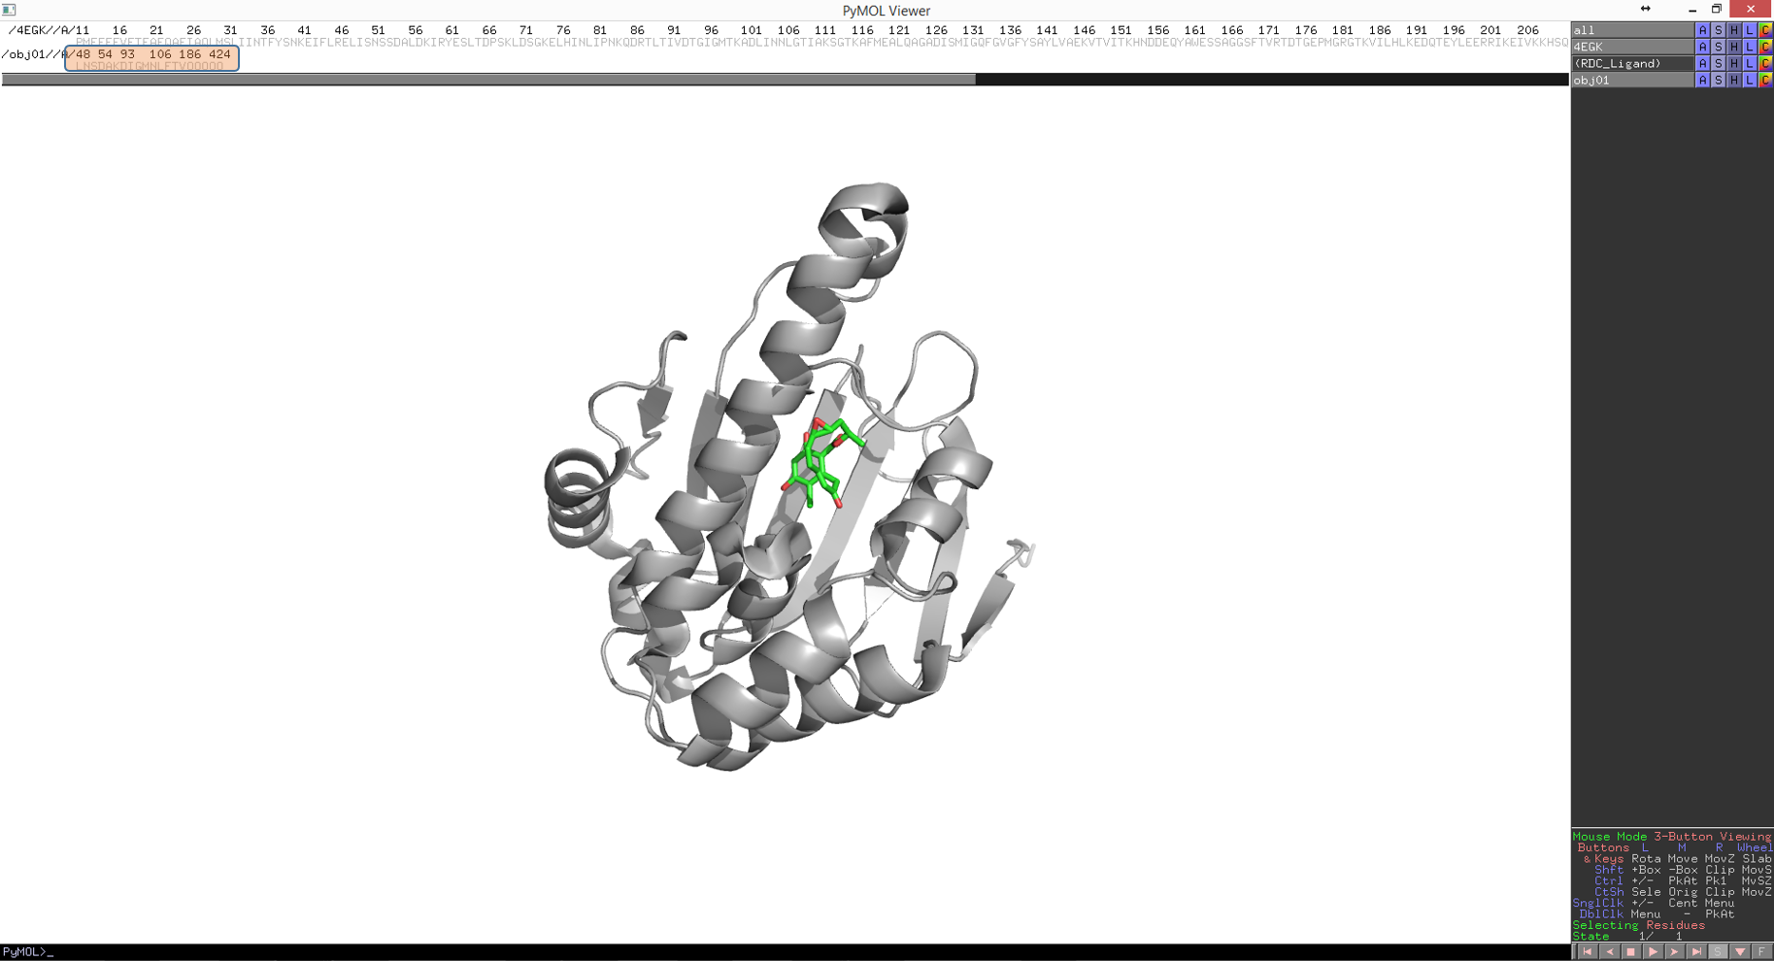1774x961 pixels.
Task: Cycle the Mouse Mode 3-Button Viewing setting
Action: click(x=1672, y=837)
